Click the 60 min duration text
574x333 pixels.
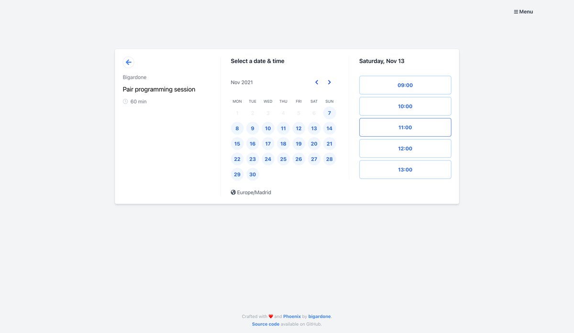[138, 102]
